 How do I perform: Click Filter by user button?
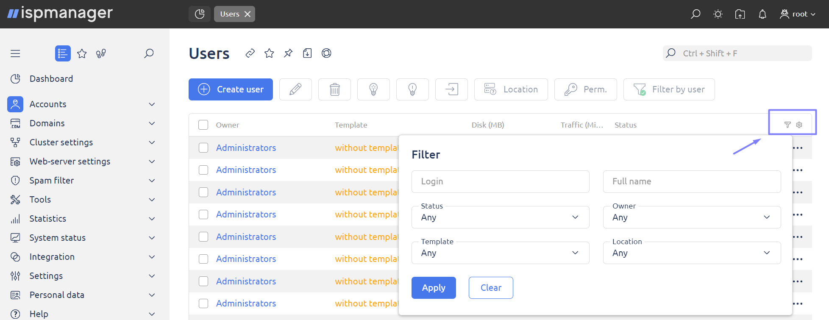(669, 89)
